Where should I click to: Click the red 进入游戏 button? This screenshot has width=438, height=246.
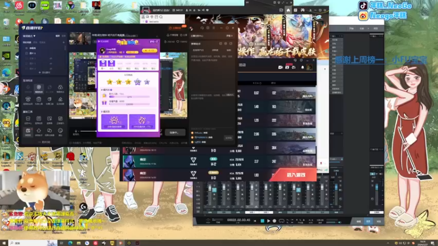click(x=296, y=175)
